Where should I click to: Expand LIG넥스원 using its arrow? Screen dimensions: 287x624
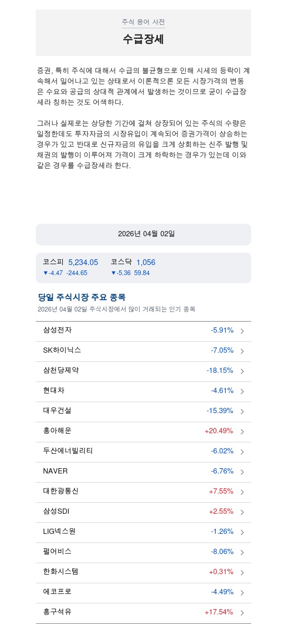242,532
